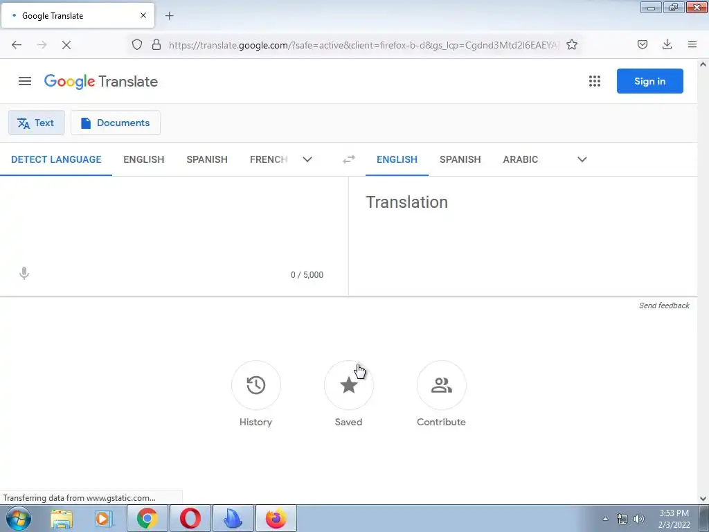Viewport: 709px width, 532px height.
Task: Show site security padlock information
Action: [156, 44]
